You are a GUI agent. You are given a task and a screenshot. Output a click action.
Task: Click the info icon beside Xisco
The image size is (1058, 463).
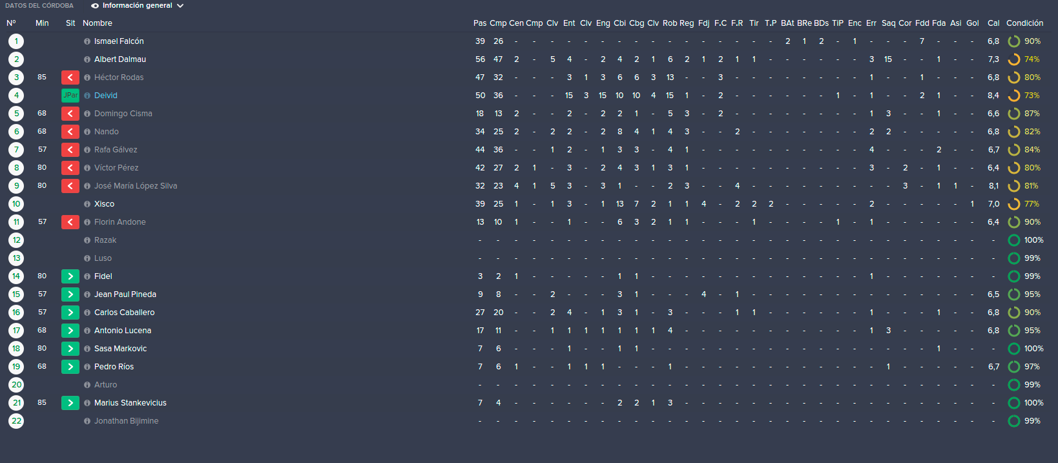click(87, 204)
